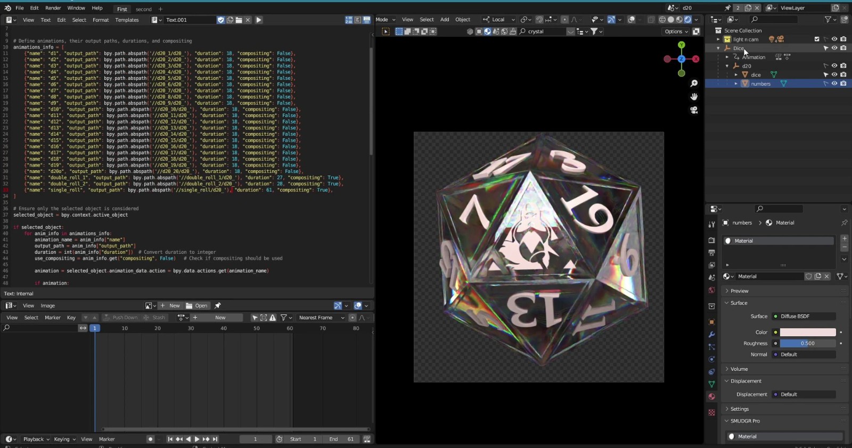Select the Tool properties tab icon
The image size is (852, 448).
coord(712,225)
